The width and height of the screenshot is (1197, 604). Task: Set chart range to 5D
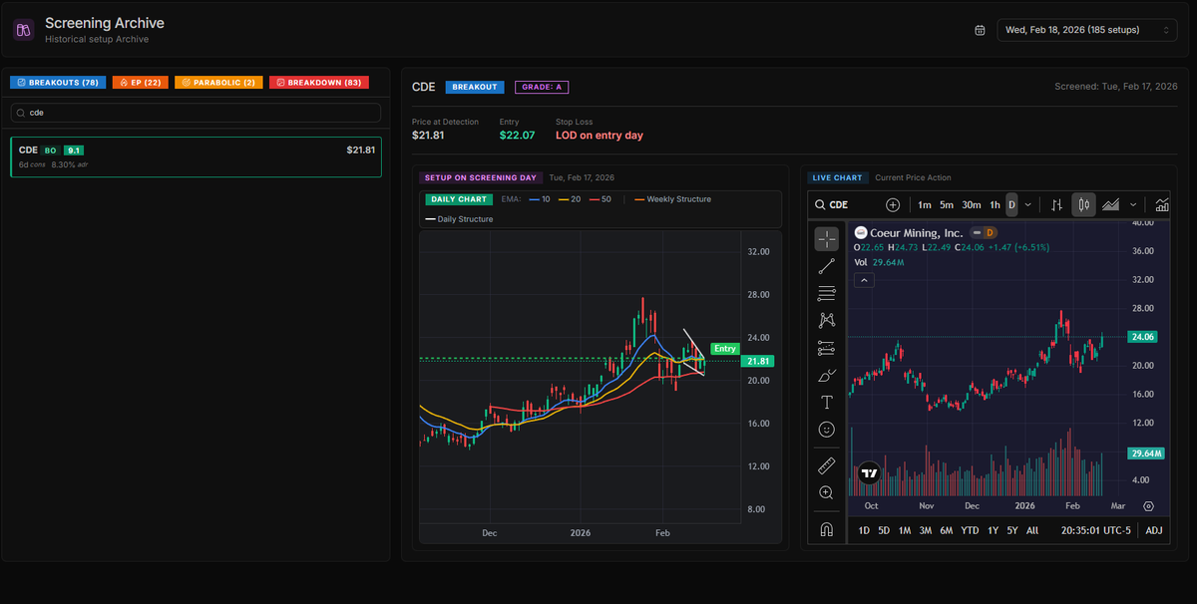point(884,530)
